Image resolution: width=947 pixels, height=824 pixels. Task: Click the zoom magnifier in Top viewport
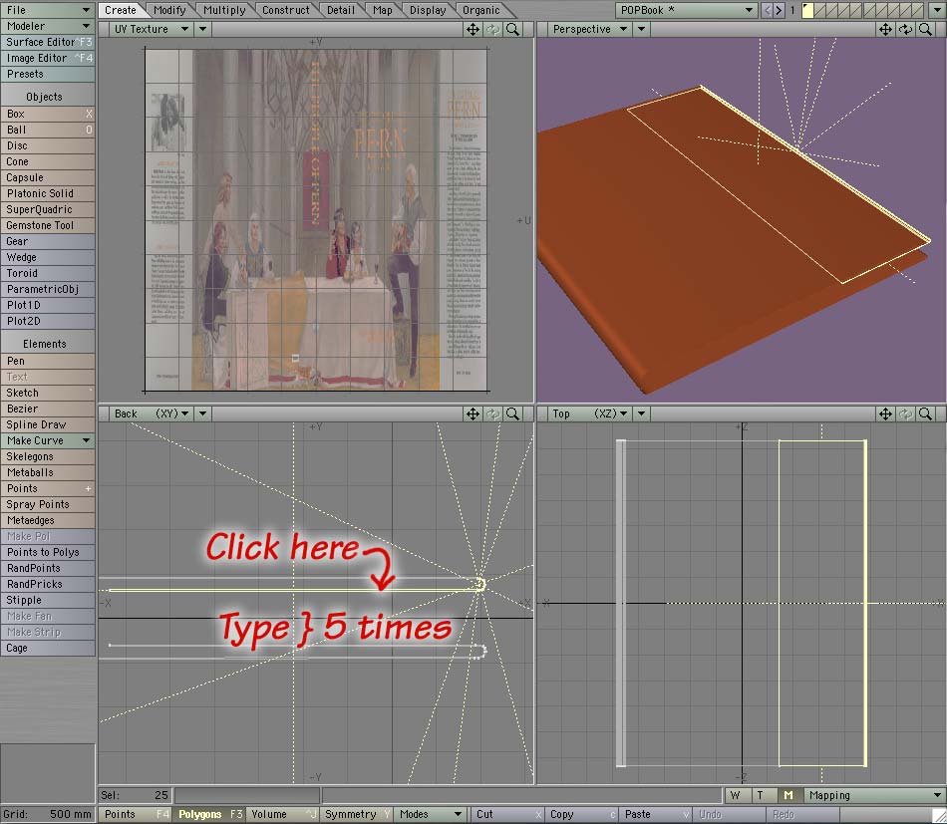(925, 413)
